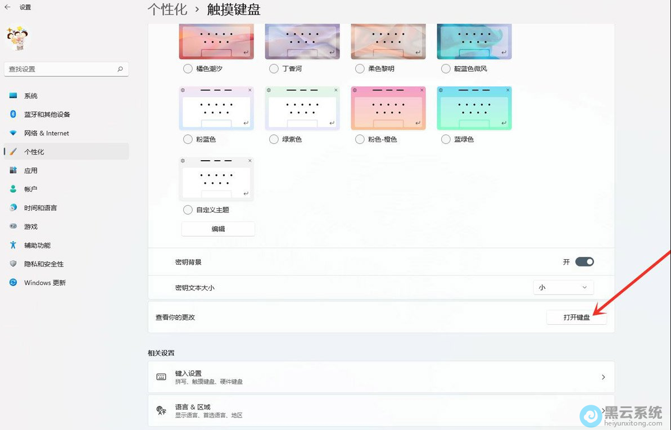Image resolution: width=671 pixels, height=430 pixels.
Task: Open the 密钥文本大小 dropdown
Action: 563,287
